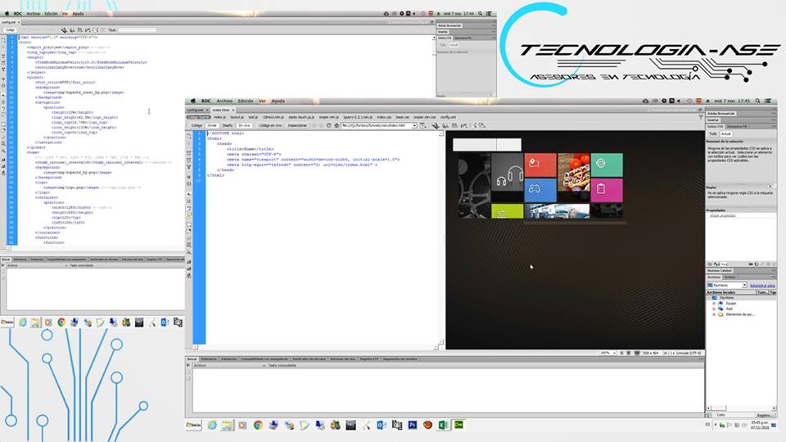The width and height of the screenshot is (786, 442).
Task: Click the Excel icon in the lower taskbar
Action: coord(444,425)
